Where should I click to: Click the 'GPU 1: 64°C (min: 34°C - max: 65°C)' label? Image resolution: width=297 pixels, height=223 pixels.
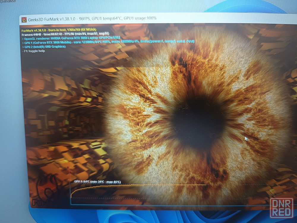97,182
